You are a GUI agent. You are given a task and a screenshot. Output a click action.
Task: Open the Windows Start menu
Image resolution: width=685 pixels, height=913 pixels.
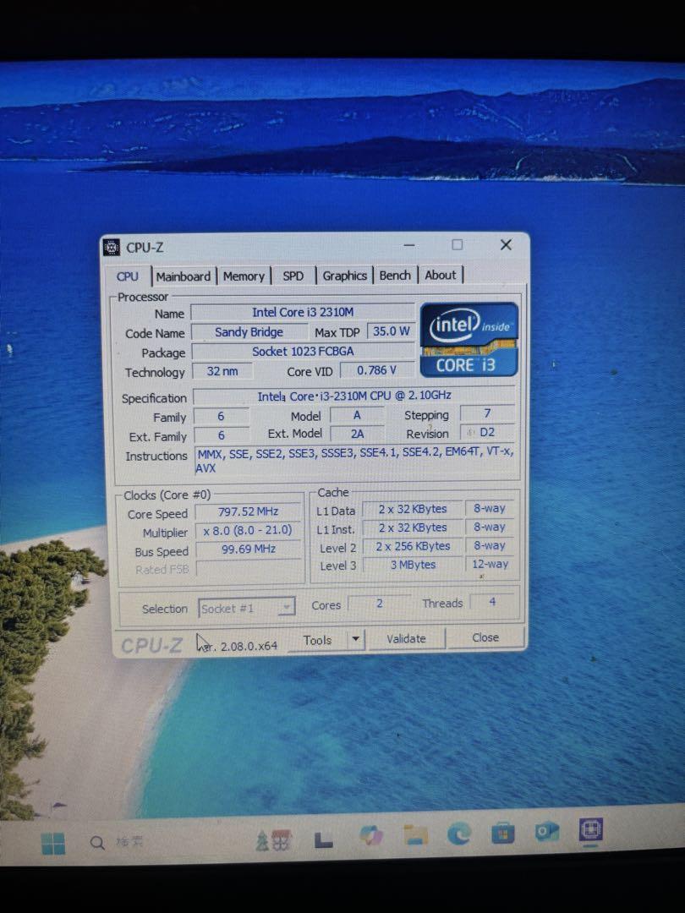coord(53,843)
